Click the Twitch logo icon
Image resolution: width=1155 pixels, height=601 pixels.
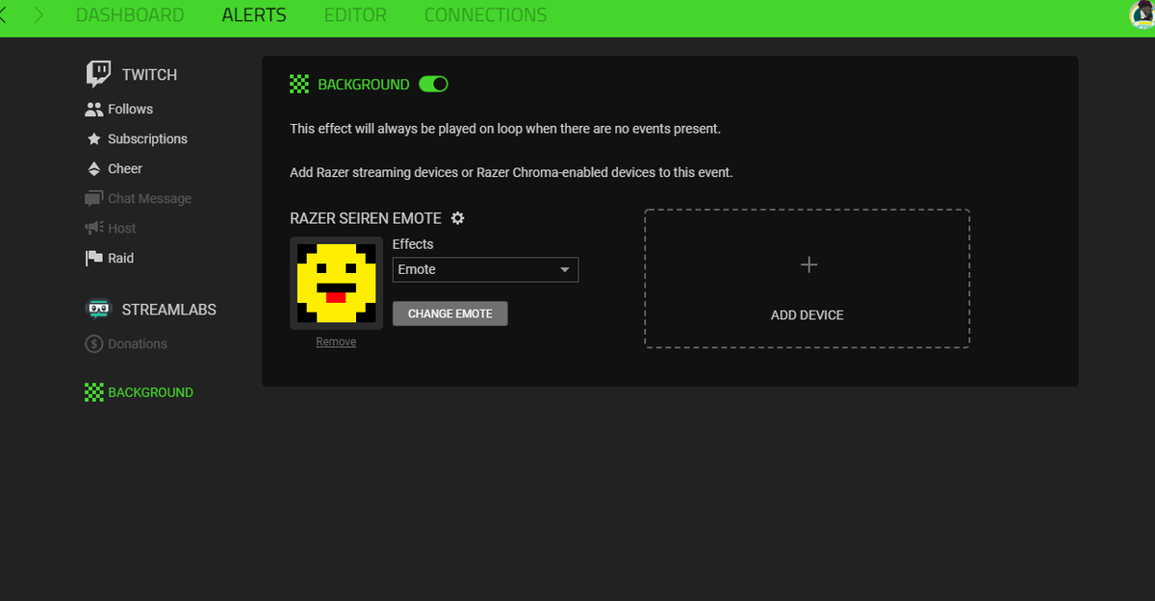pyautogui.click(x=98, y=74)
